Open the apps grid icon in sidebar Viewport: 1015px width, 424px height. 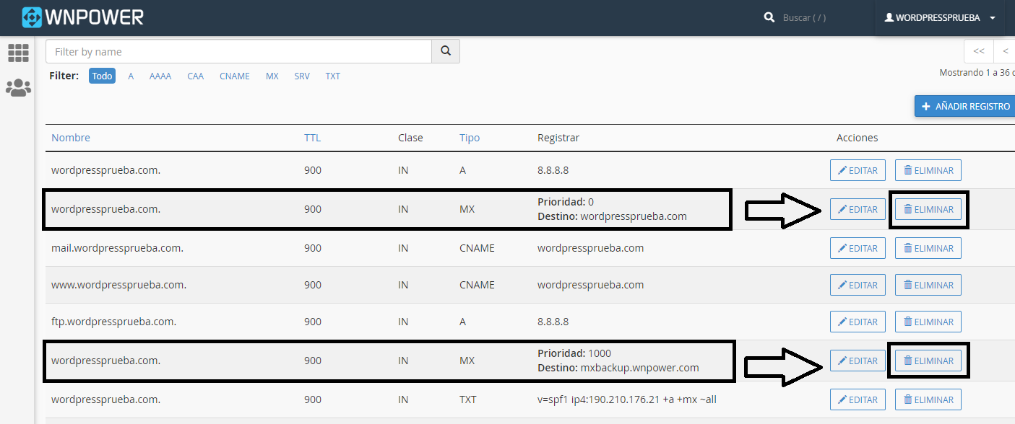click(18, 53)
